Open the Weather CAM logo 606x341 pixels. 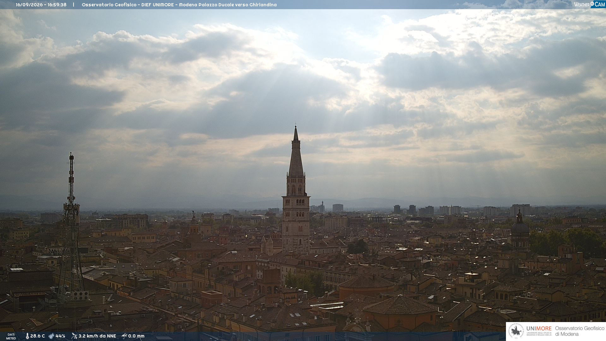tap(590, 4)
